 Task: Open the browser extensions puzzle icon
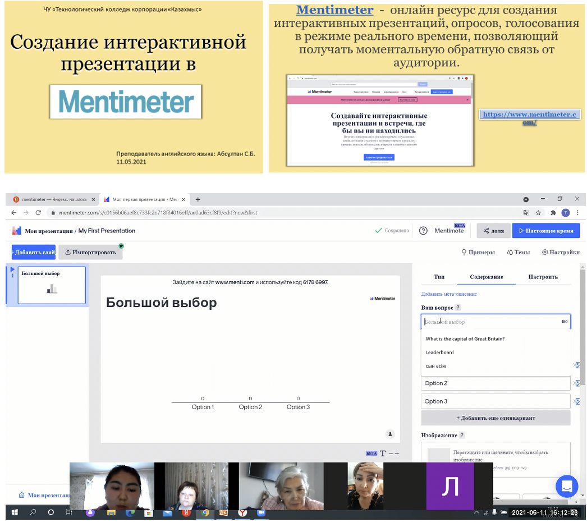click(x=553, y=213)
